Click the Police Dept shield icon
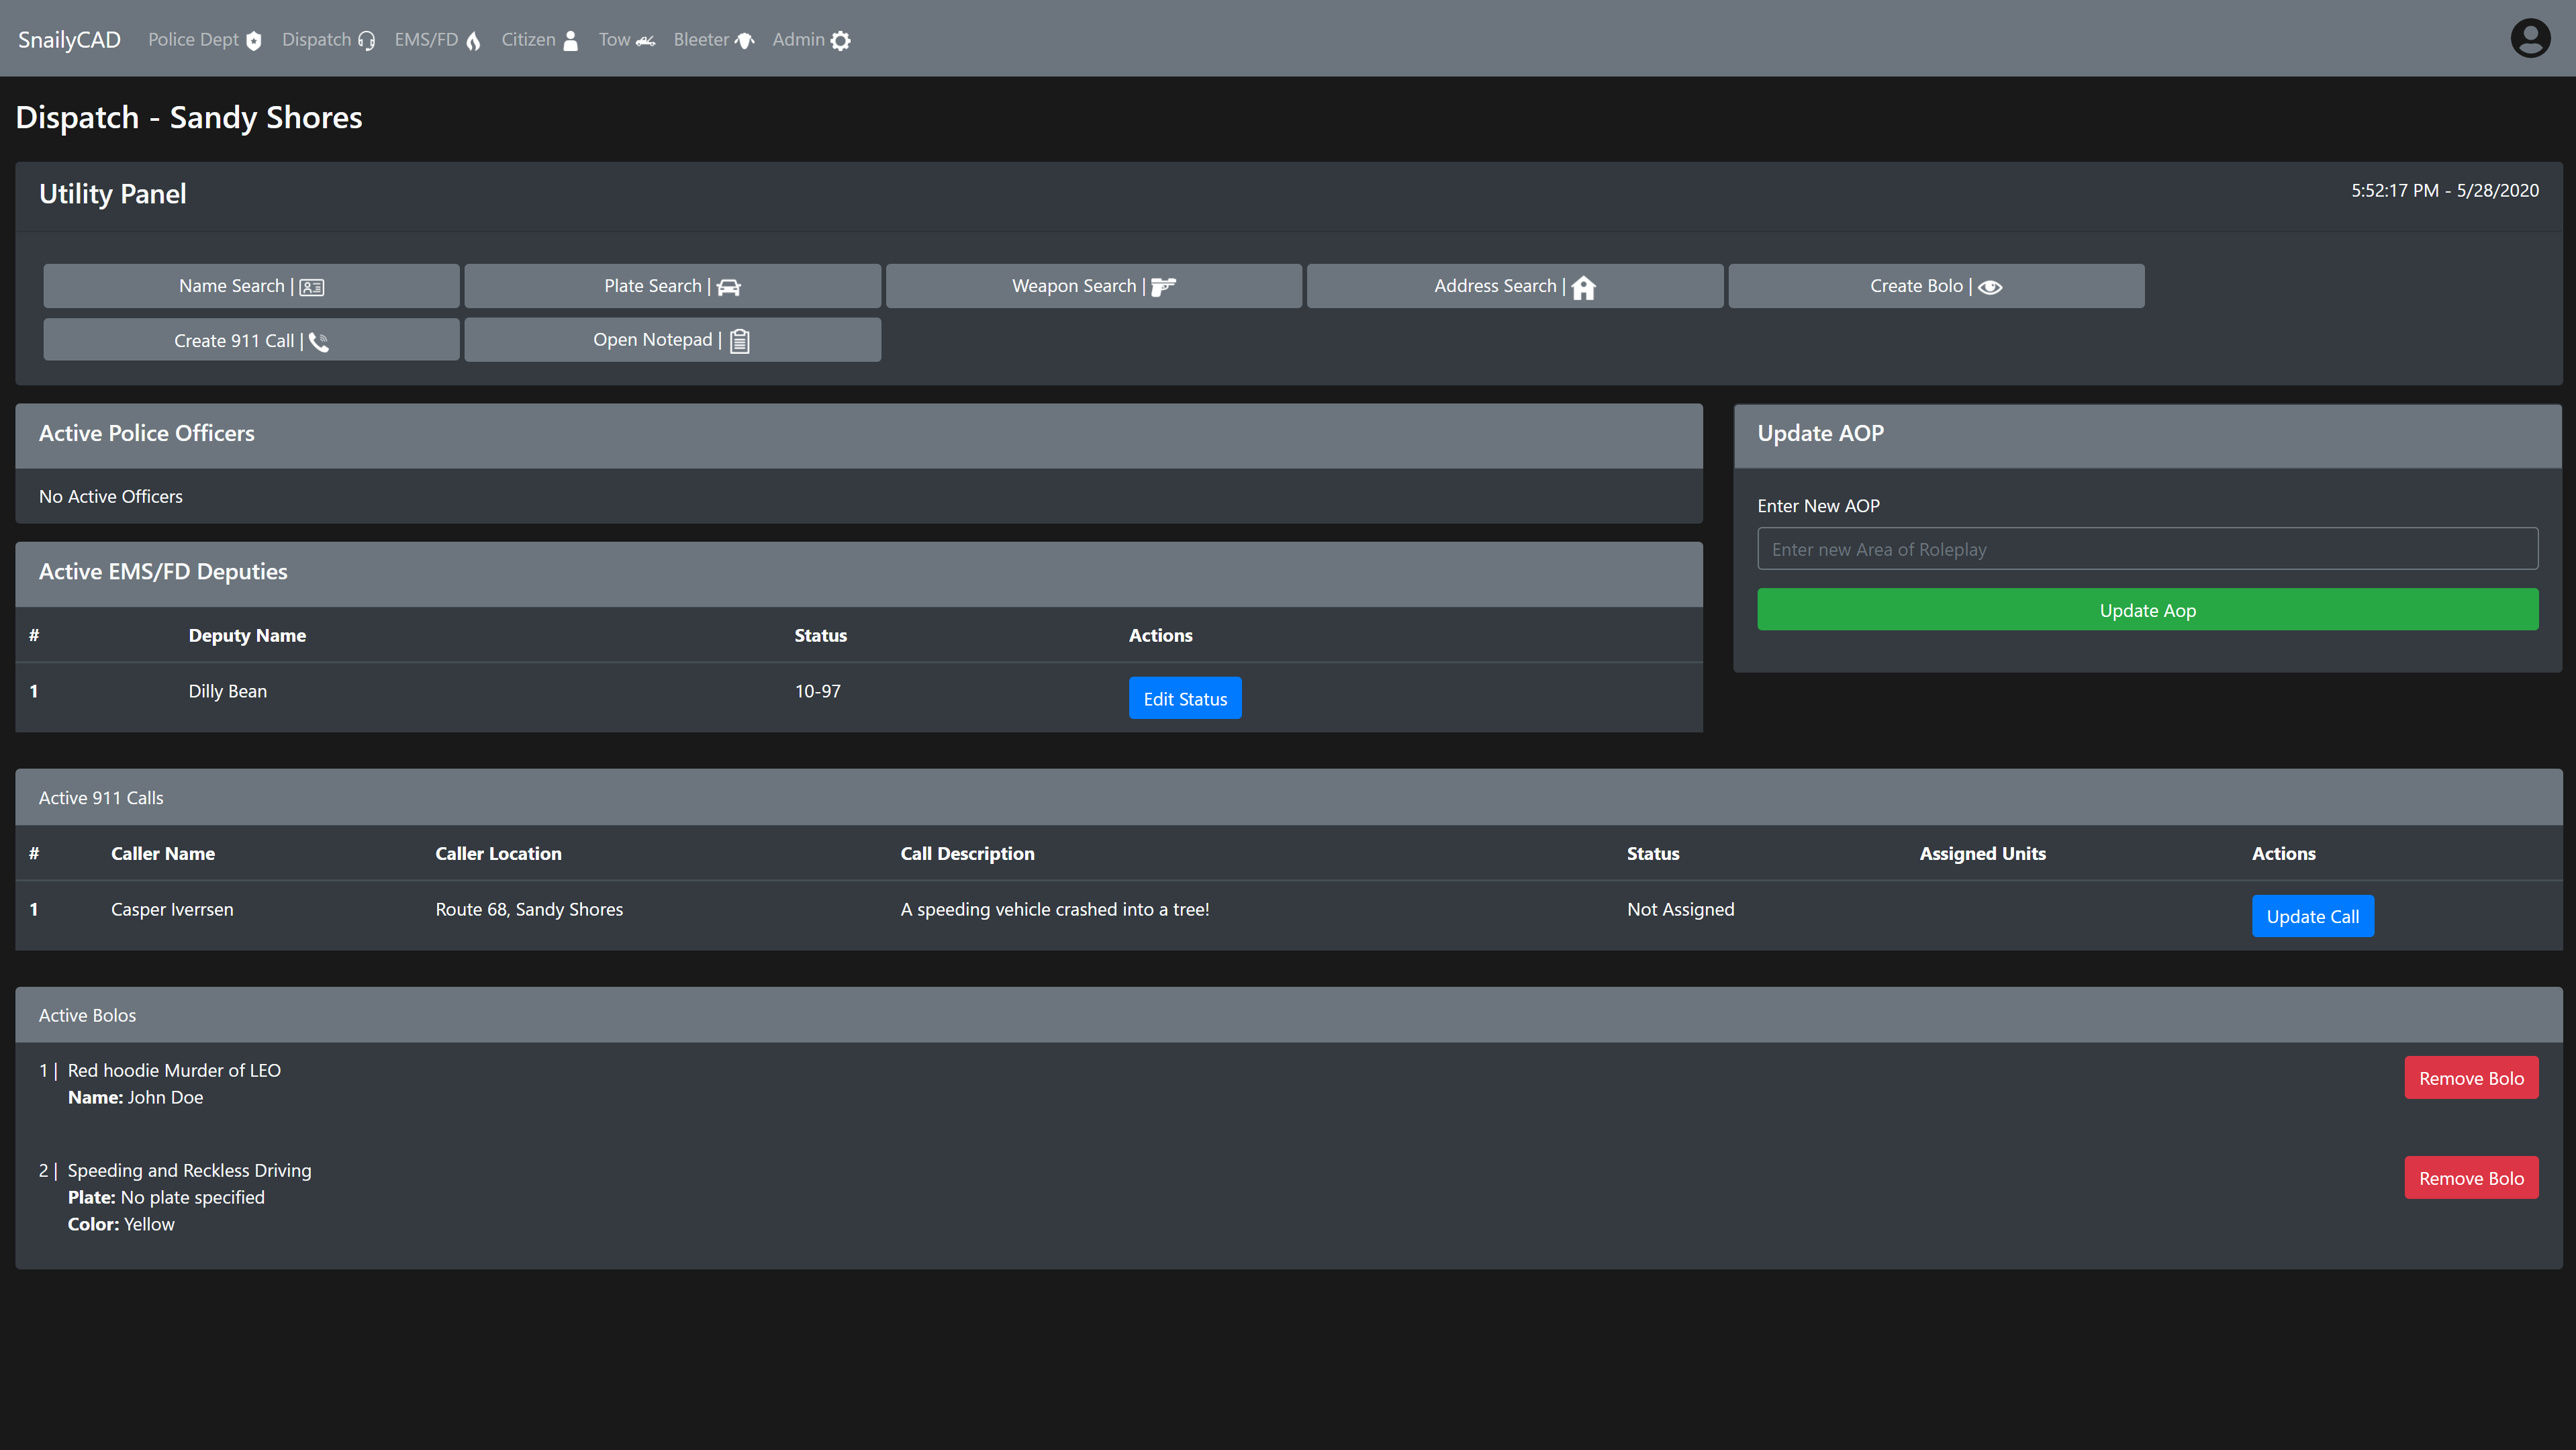 click(x=254, y=41)
